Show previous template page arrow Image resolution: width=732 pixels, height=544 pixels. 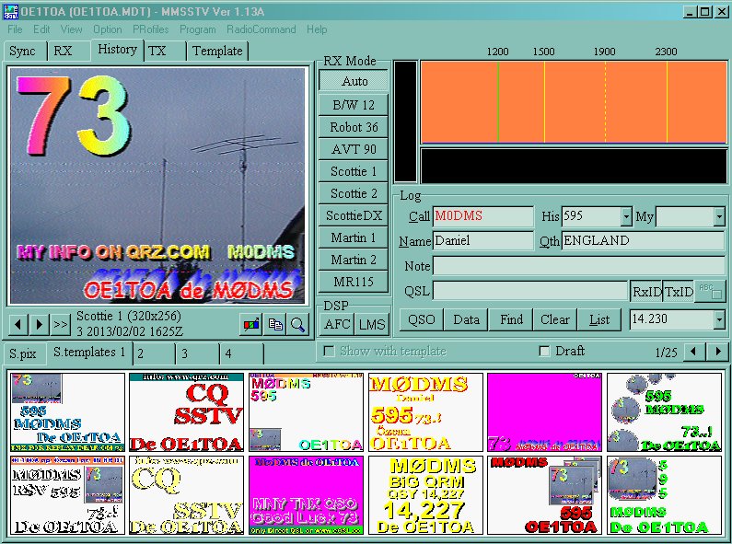695,353
